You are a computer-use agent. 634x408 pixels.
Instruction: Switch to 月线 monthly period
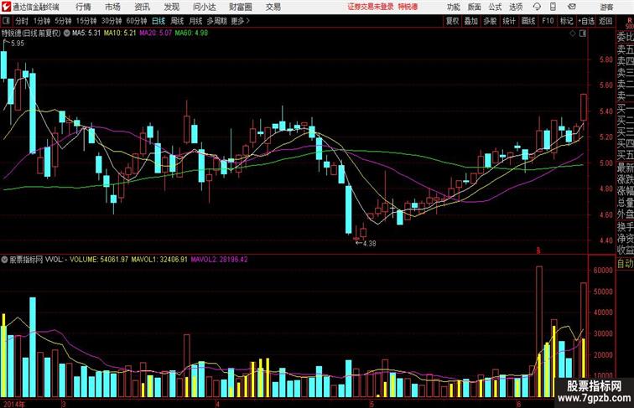(195, 21)
